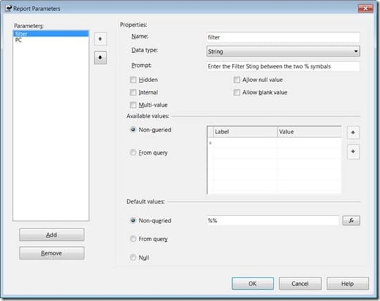Tick the Internal checkbox

(133, 93)
